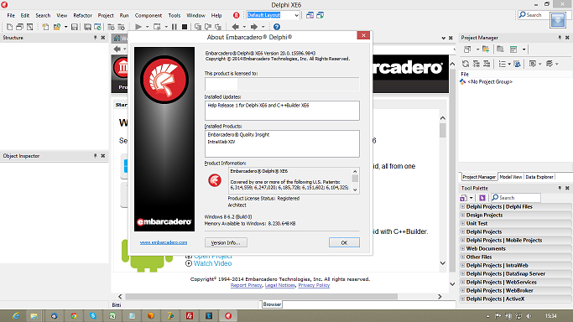Expand Delphi Projects | DataSnap Server category
Viewport: 573px width, 322px height.
coord(462,274)
